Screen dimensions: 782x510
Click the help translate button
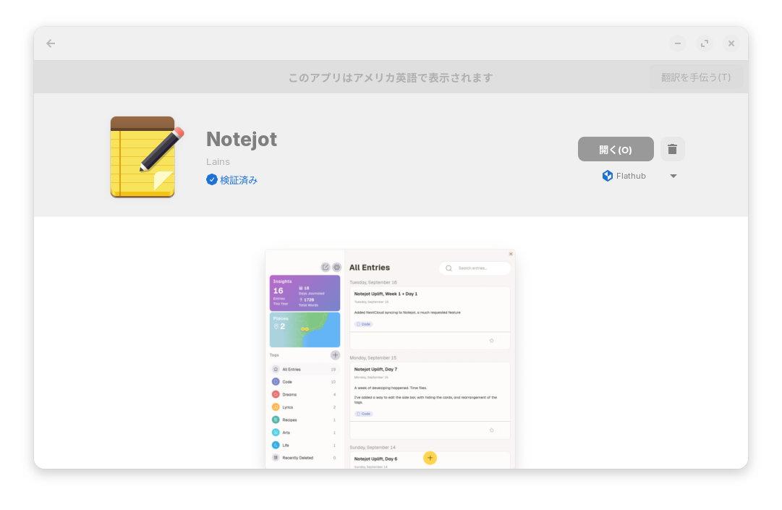click(696, 77)
